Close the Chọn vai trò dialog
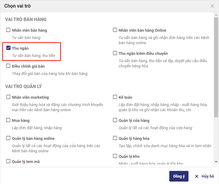Screen dimensions: 219x184 tap(212, 6)
